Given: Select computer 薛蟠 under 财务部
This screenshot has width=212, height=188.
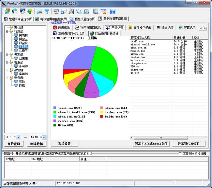Looking at the screenshot, I should pyautogui.click(x=22, y=85).
